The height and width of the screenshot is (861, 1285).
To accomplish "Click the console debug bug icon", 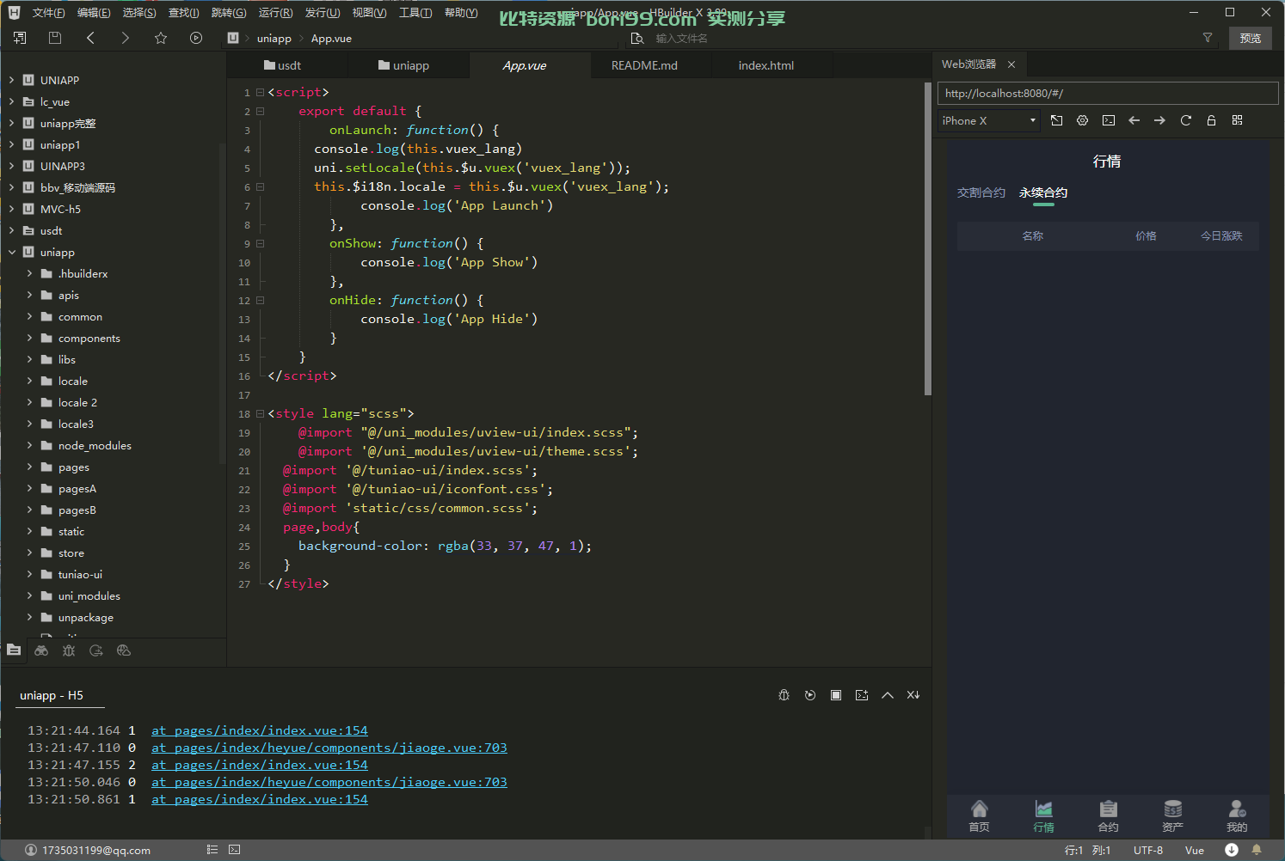I will (x=784, y=695).
